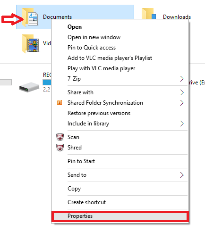The width and height of the screenshot is (205, 232).
Task: Select the Videos folder icon
Action: pos(30,43)
